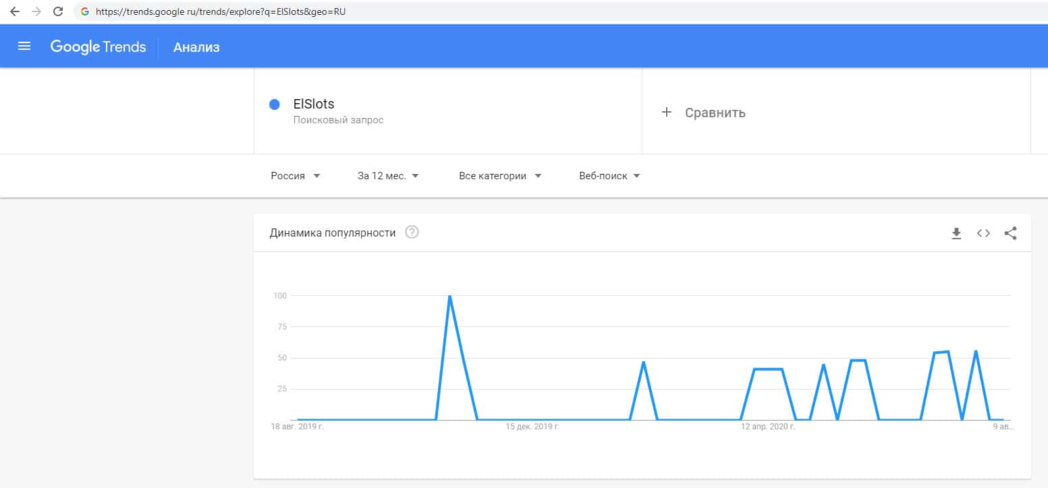Reload the page with the refresh icon

click(x=58, y=11)
